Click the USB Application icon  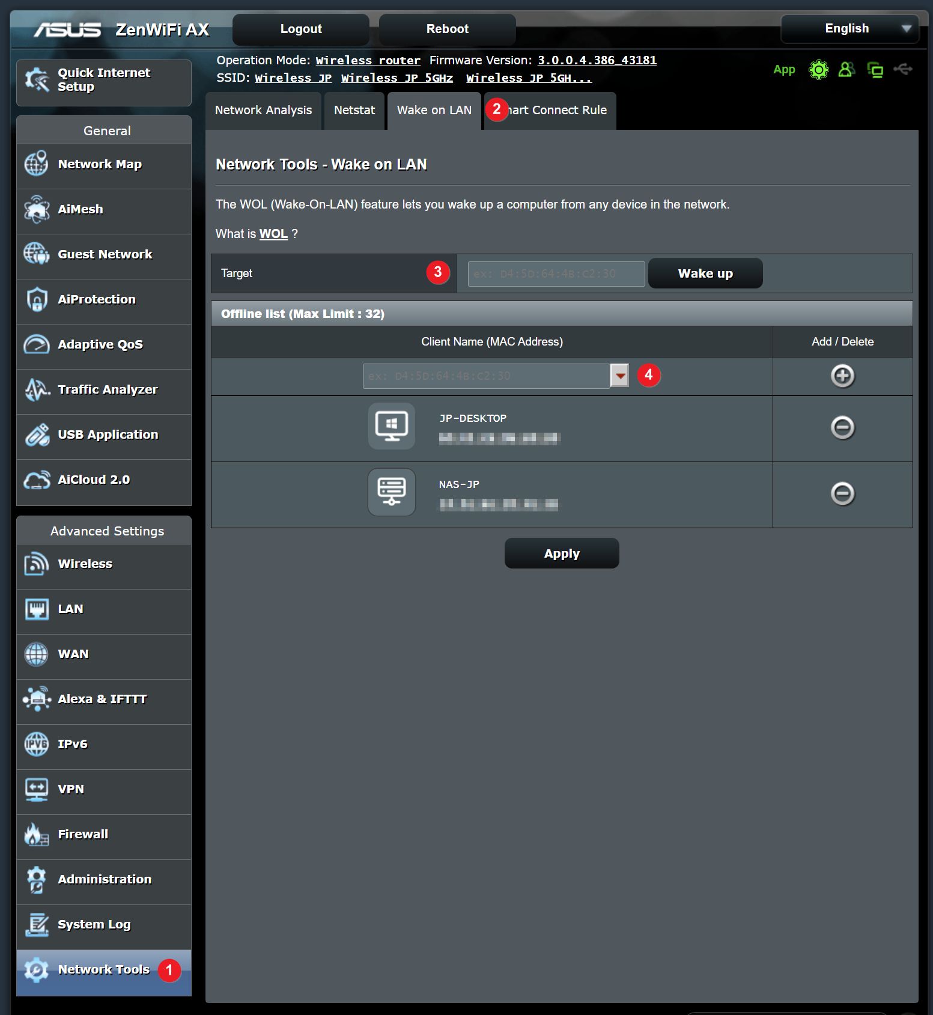point(37,434)
